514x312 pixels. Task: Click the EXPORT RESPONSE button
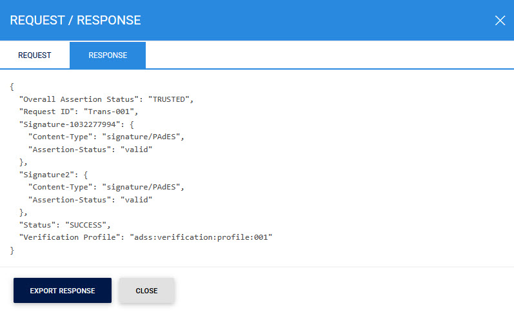tap(63, 291)
